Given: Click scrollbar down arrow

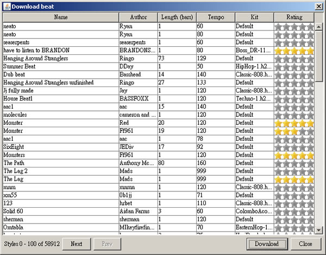Looking at the screenshot, I should click(x=319, y=230).
